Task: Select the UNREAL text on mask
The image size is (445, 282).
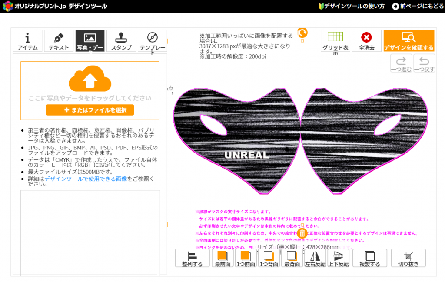Action: 246,155
